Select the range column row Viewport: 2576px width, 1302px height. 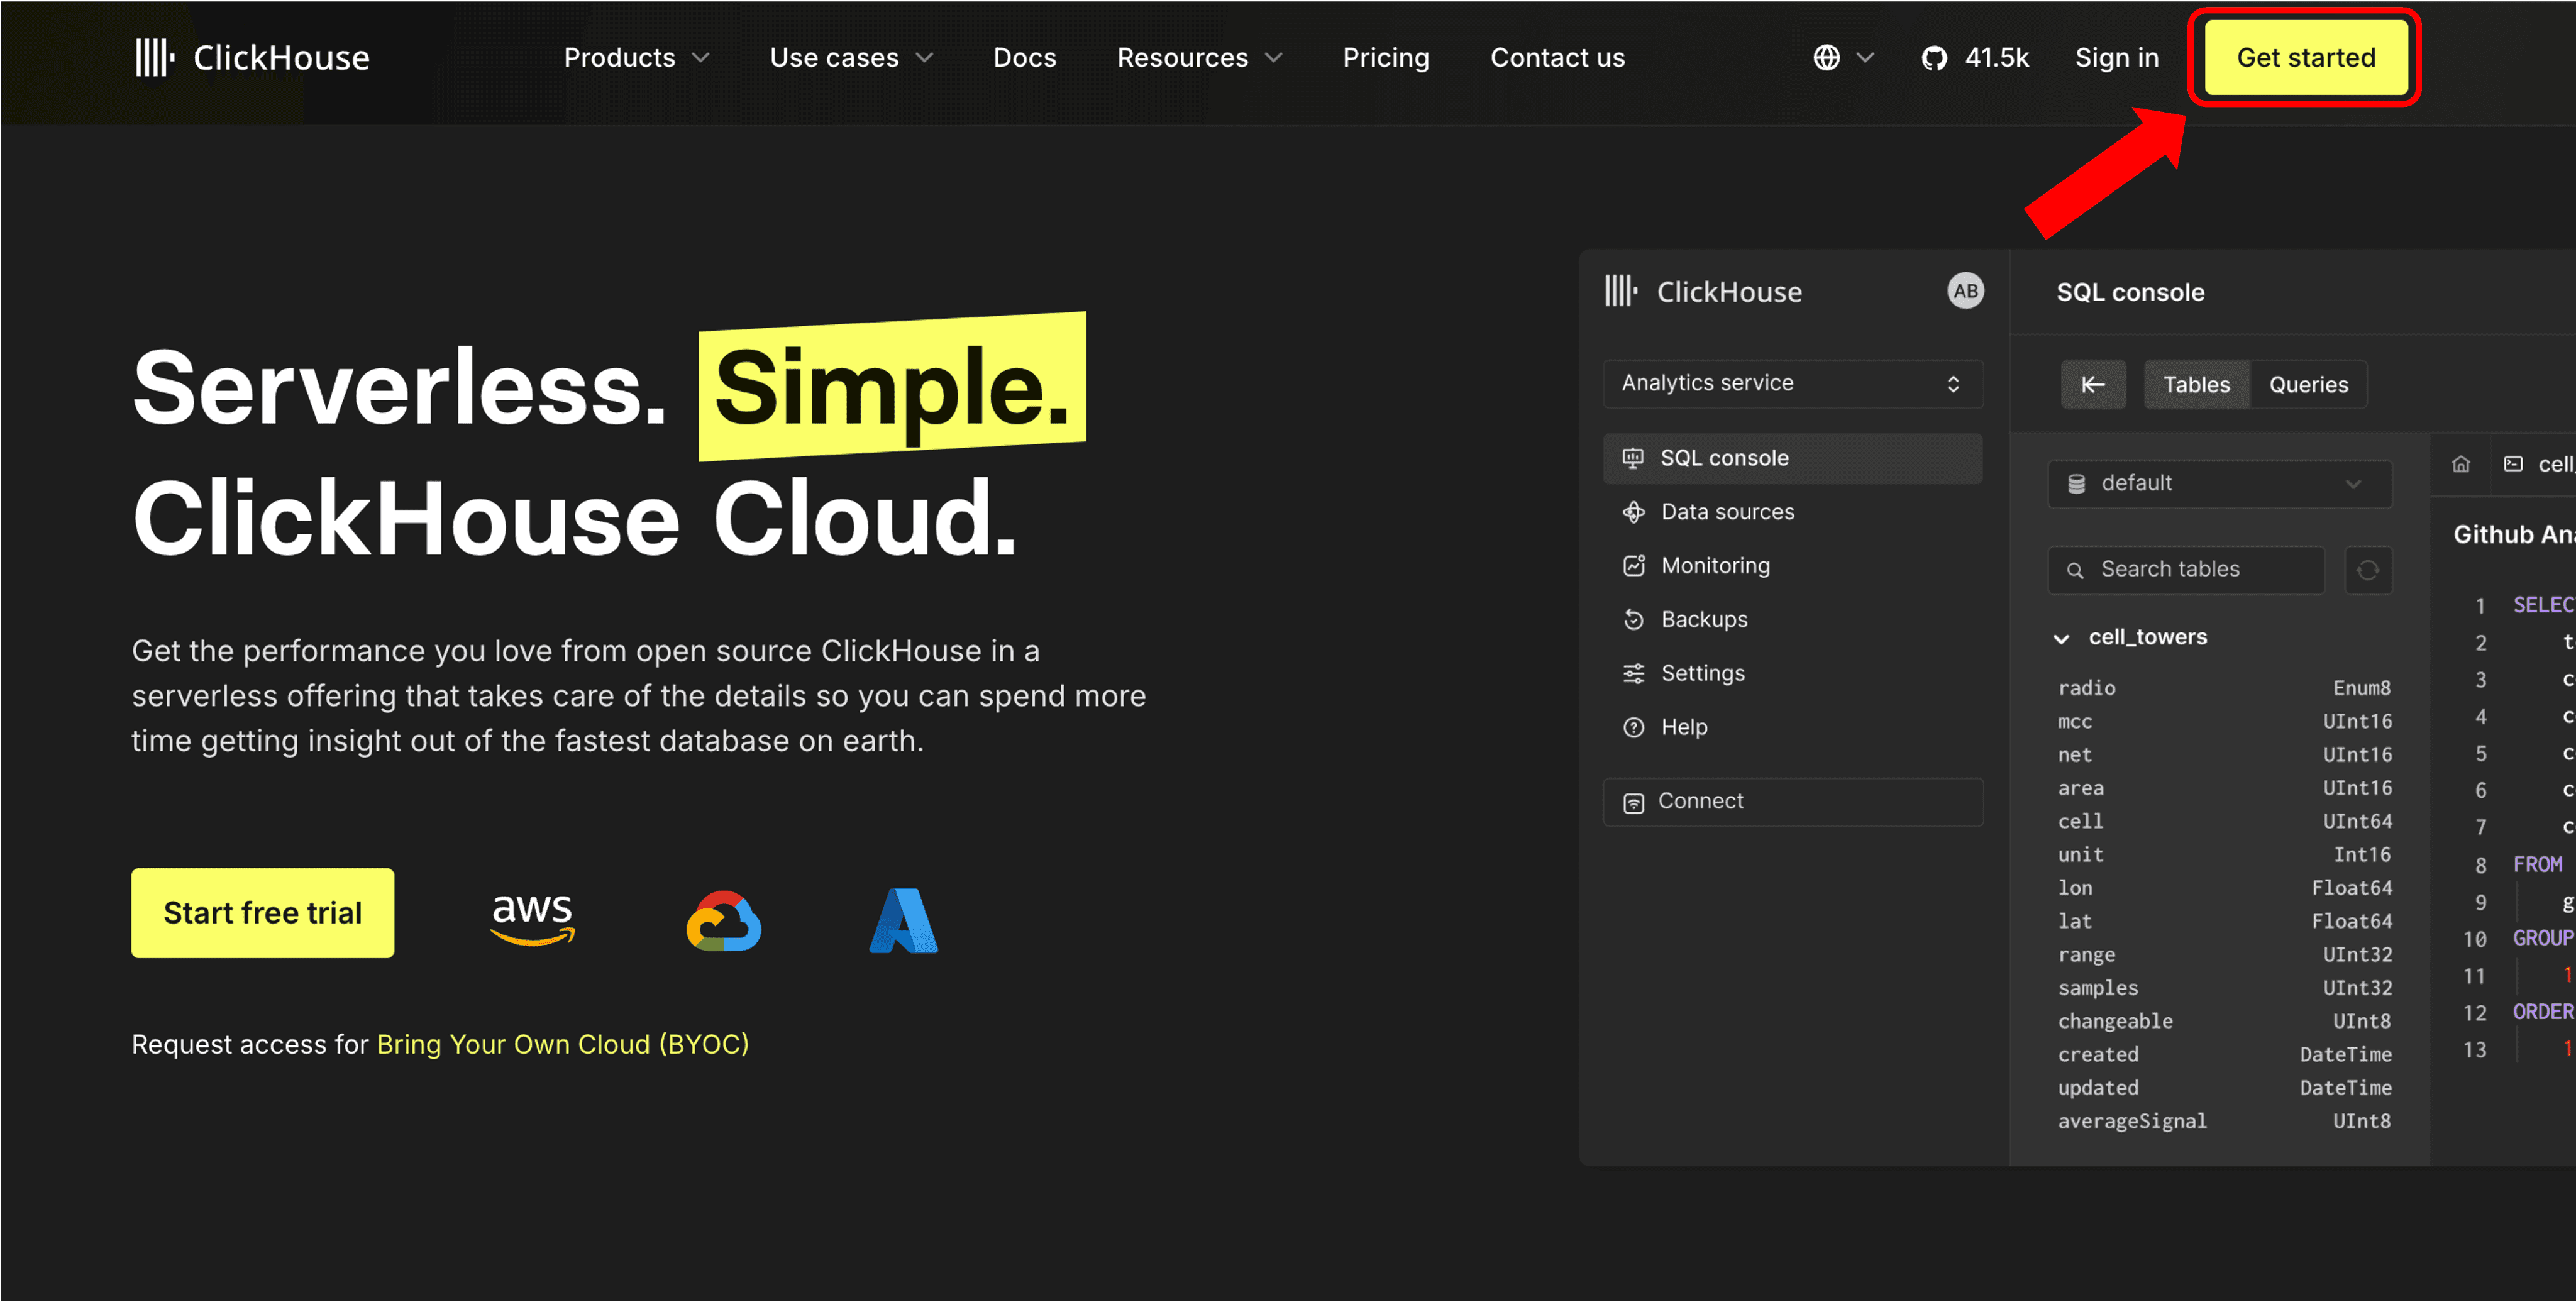tap(2224, 955)
